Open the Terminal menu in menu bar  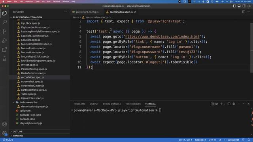pos(56,2)
